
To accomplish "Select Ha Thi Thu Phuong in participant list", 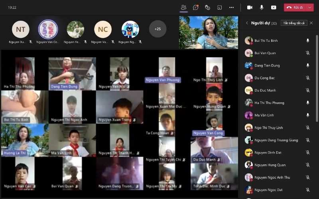I will [x=269, y=103].
